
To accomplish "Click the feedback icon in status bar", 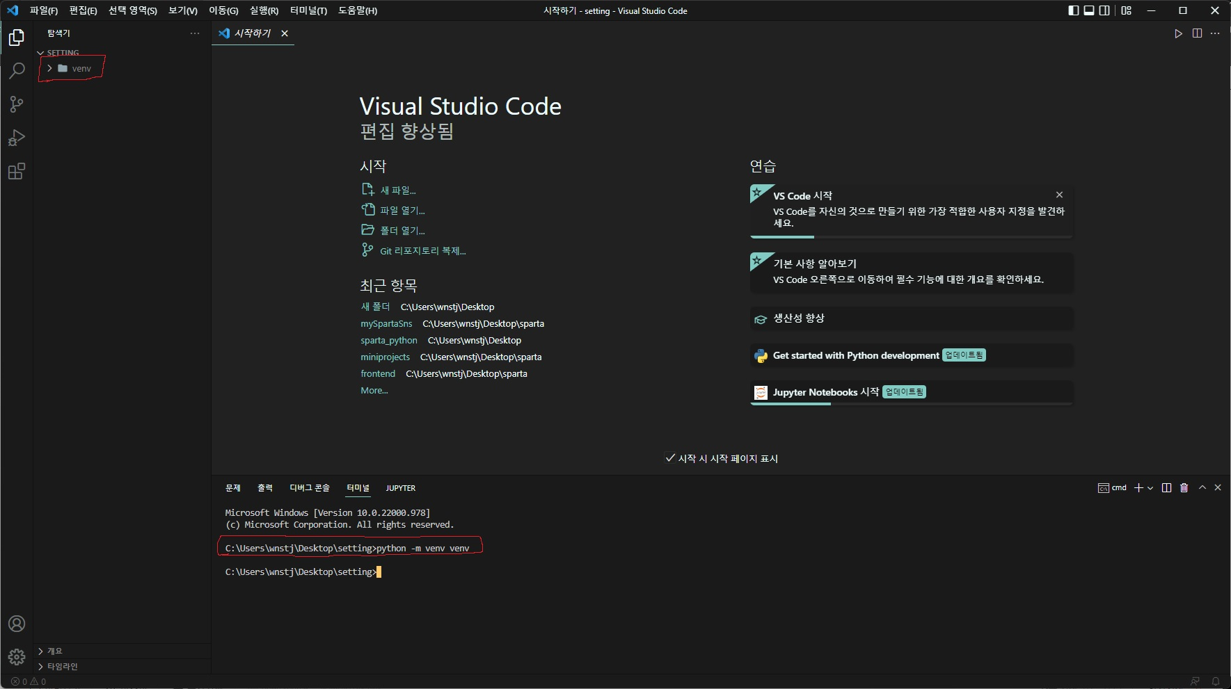I will point(1195,681).
